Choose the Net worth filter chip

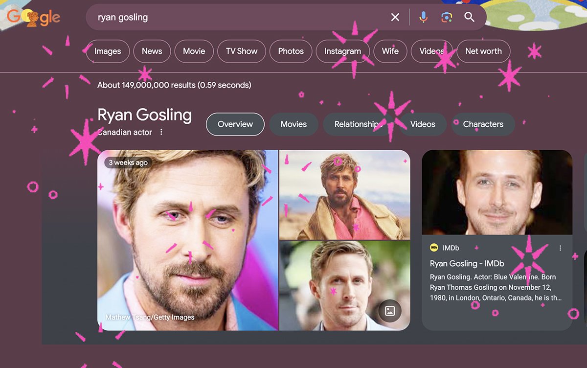[483, 51]
